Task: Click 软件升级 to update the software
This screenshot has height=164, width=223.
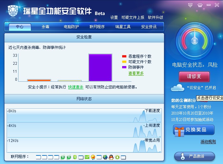Action: point(155,18)
